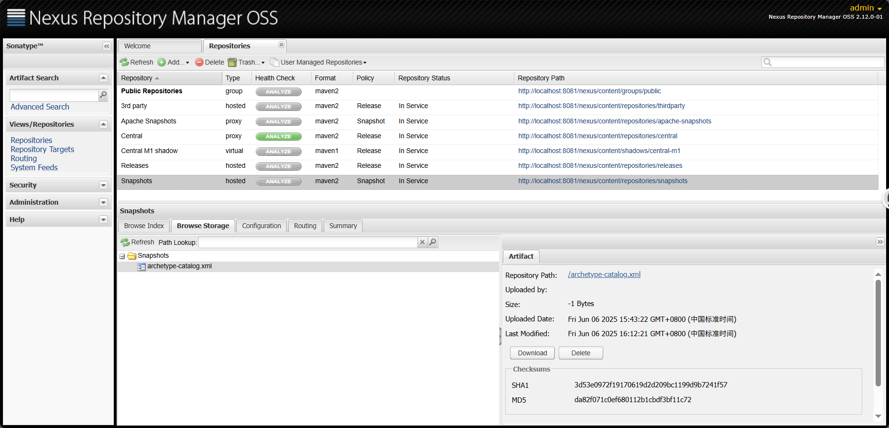Select the Browse Storage tab

pyautogui.click(x=203, y=226)
